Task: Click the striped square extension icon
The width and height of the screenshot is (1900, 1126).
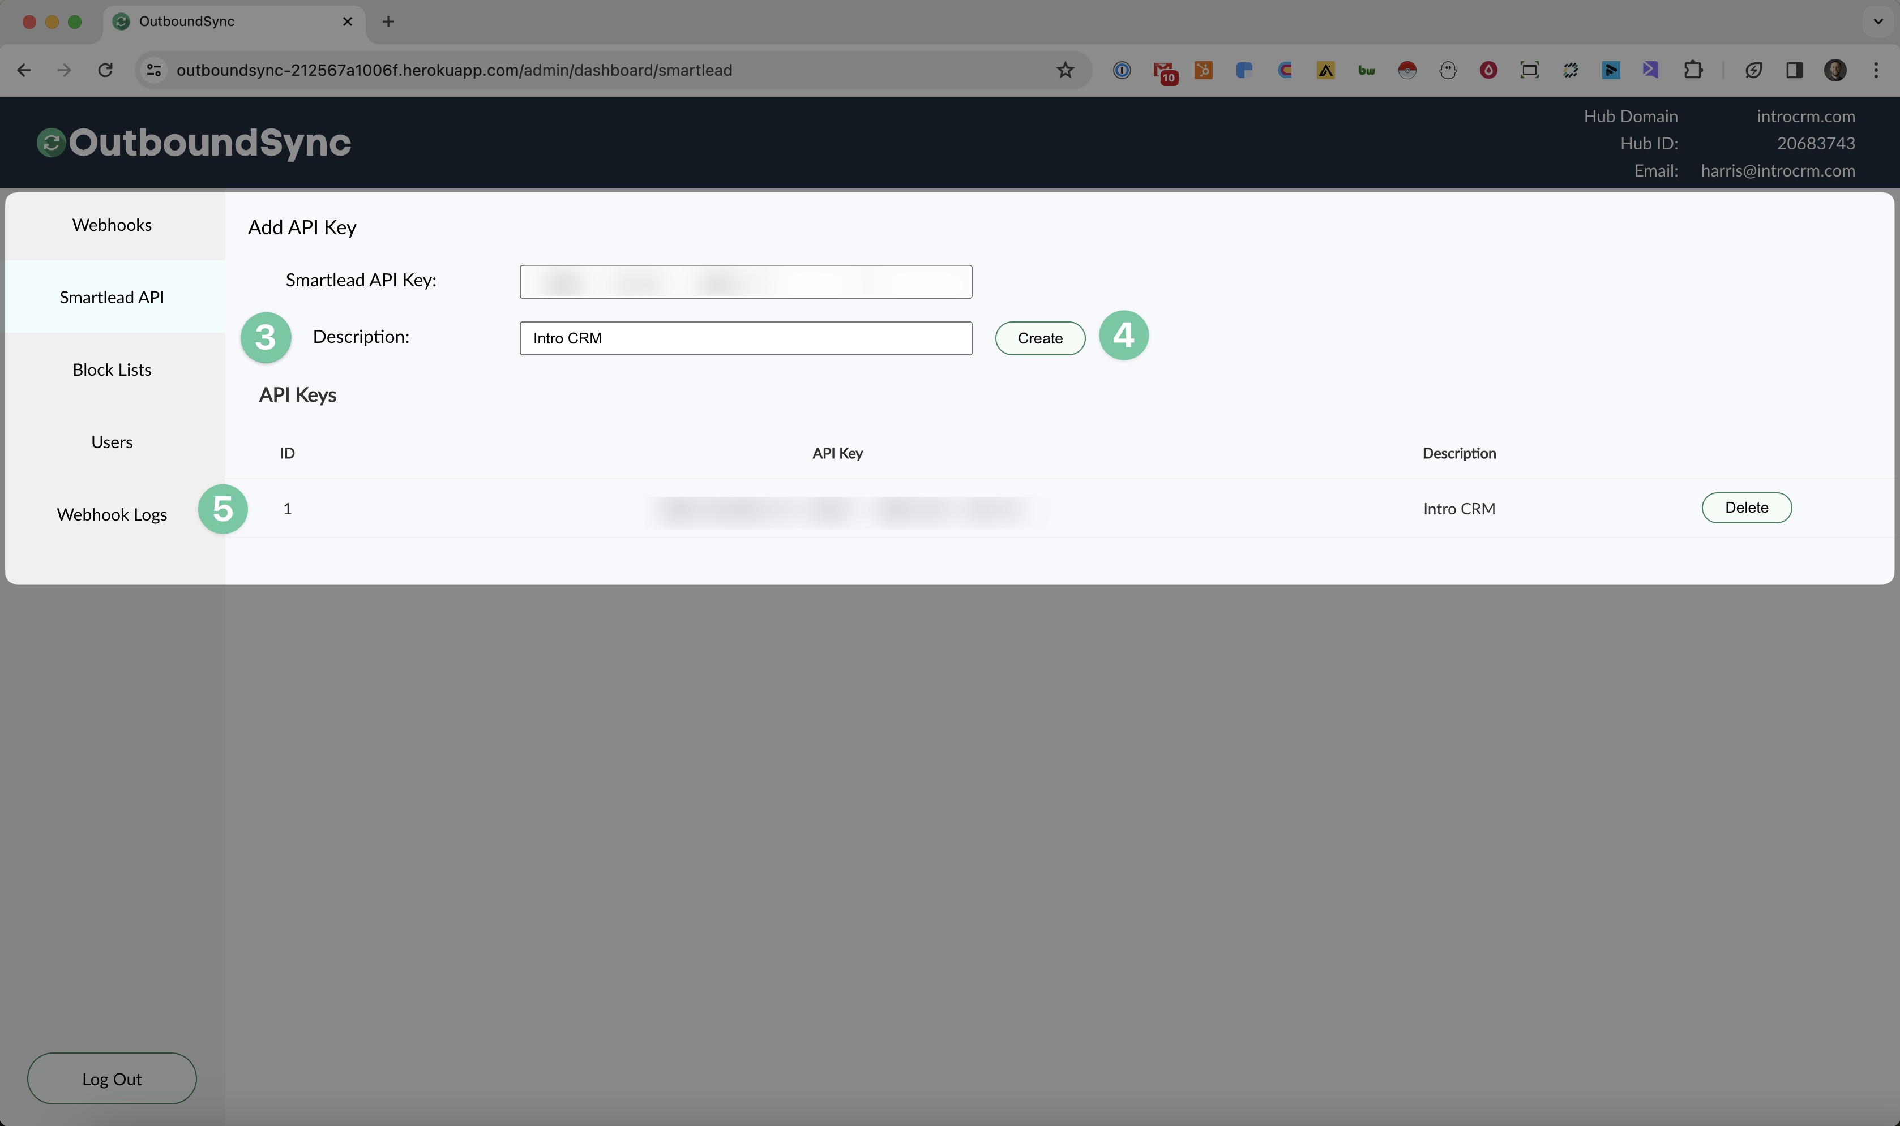Action: [1571, 70]
